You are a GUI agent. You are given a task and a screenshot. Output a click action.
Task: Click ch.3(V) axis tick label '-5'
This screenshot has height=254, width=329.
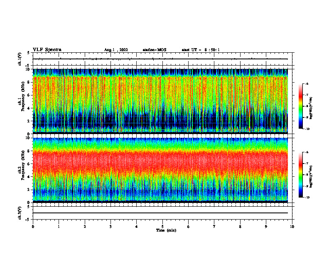tap(28, 220)
